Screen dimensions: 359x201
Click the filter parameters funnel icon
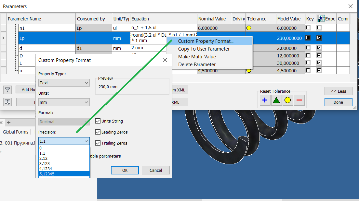[7, 90]
